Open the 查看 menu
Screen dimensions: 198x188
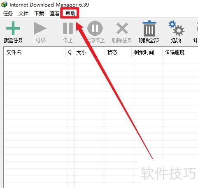55,14
